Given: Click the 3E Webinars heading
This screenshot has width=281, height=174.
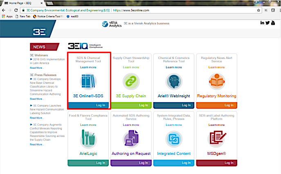Looking at the screenshot, I should pos(39,55).
